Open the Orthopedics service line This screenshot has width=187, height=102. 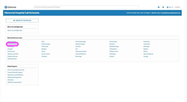(x=113, y=49)
